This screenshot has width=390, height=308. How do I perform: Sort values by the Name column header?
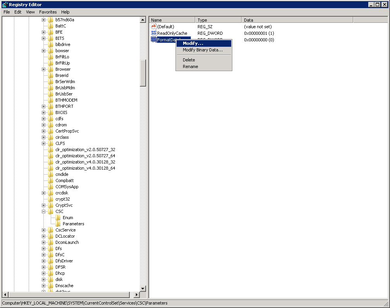[x=172, y=20]
